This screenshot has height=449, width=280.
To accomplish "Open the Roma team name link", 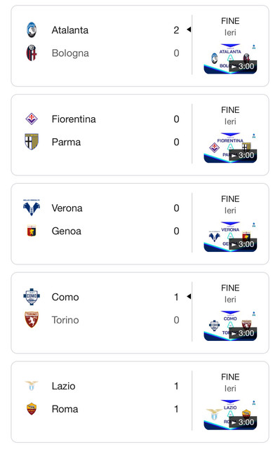I will (x=65, y=409).
